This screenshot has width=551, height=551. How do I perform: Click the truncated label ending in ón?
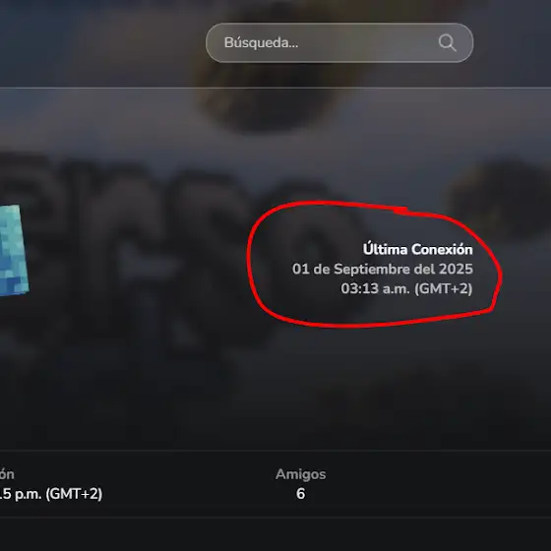7,474
